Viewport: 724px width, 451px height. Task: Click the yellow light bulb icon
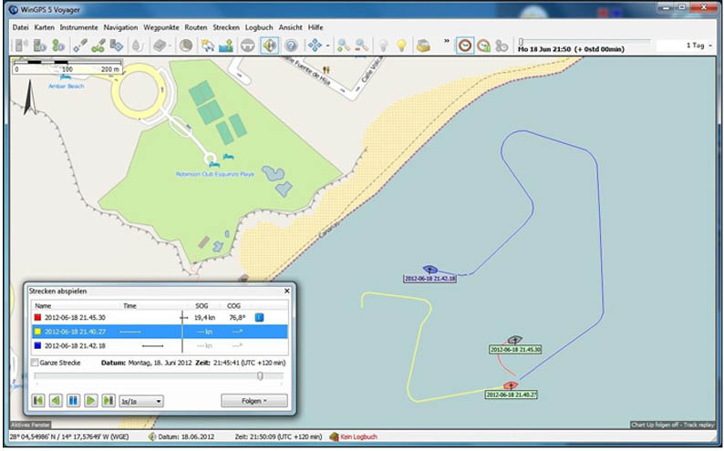(400, 45)
